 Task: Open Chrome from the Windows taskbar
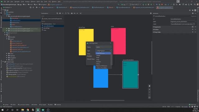pos(28,110)
